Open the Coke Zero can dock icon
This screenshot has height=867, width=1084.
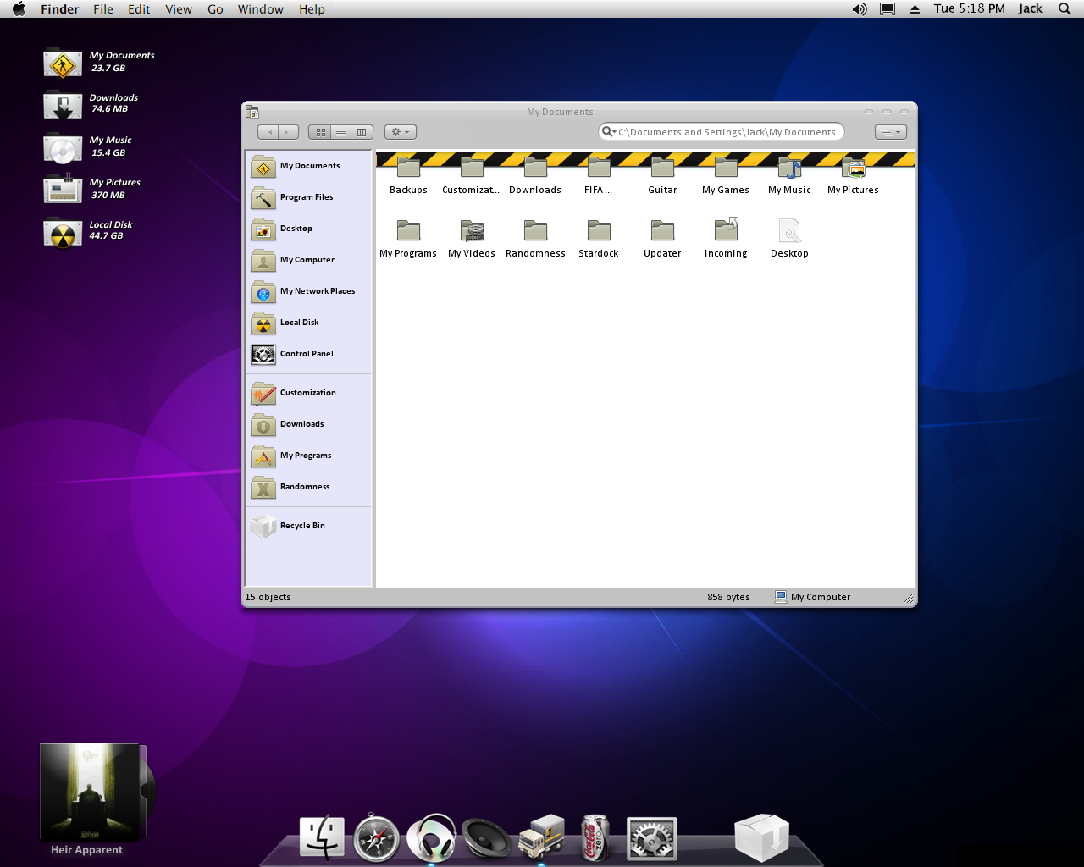click(x=595, y=838)
